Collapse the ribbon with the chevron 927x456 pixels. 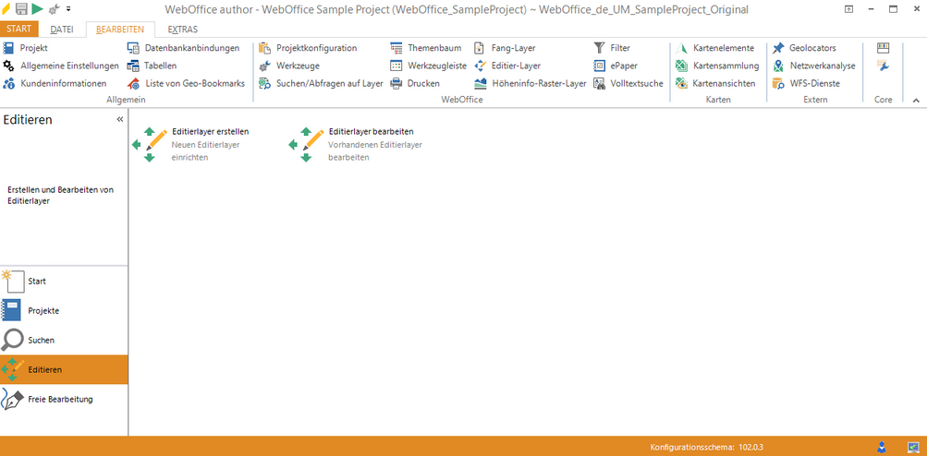coord(916,100)
